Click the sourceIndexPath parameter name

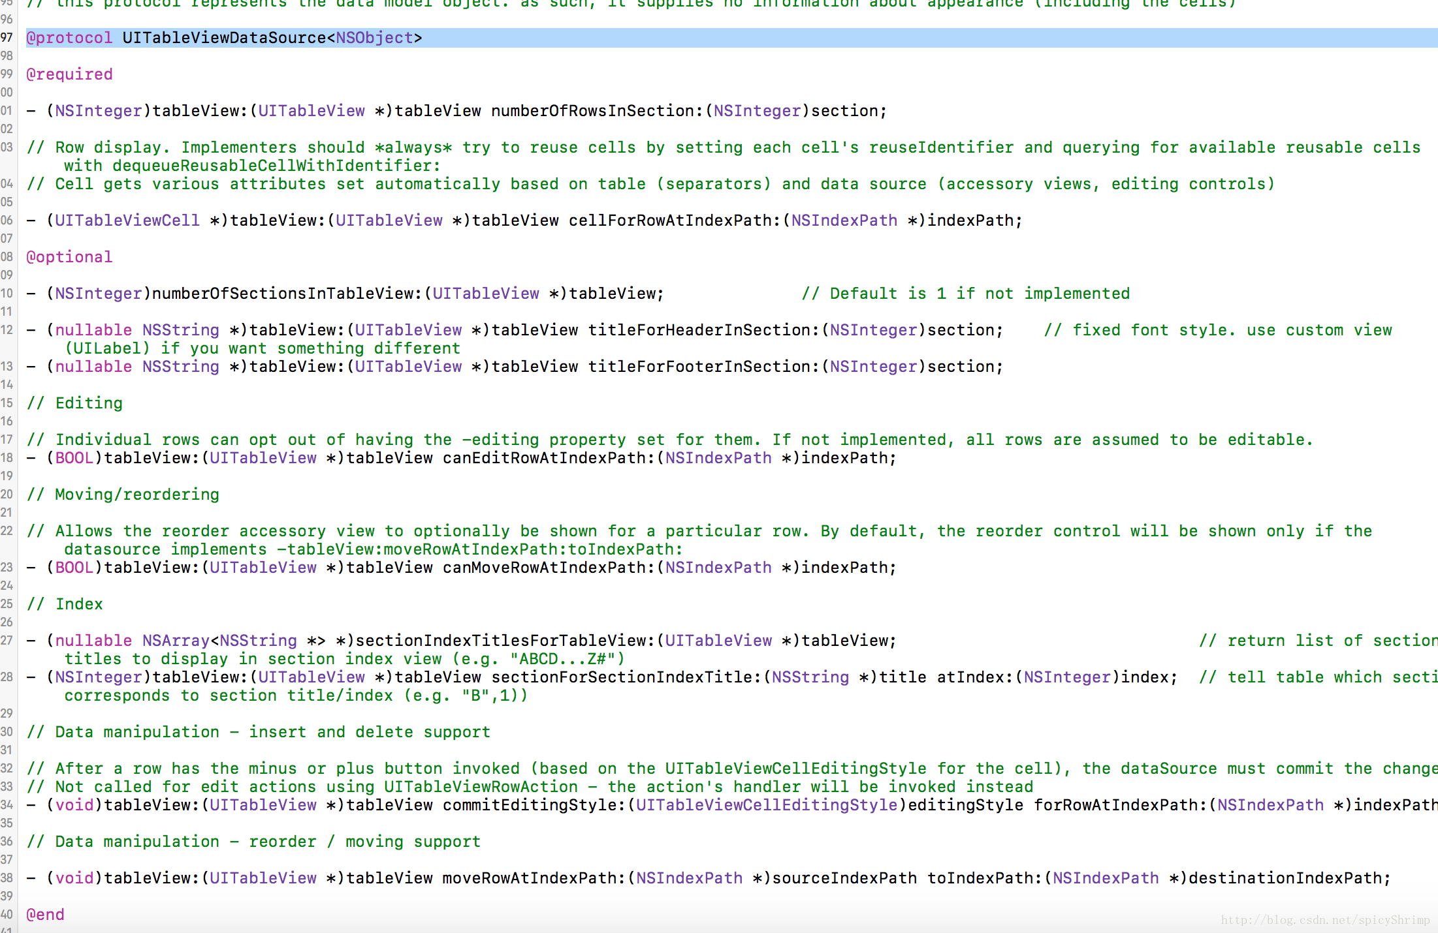[844, 878]
